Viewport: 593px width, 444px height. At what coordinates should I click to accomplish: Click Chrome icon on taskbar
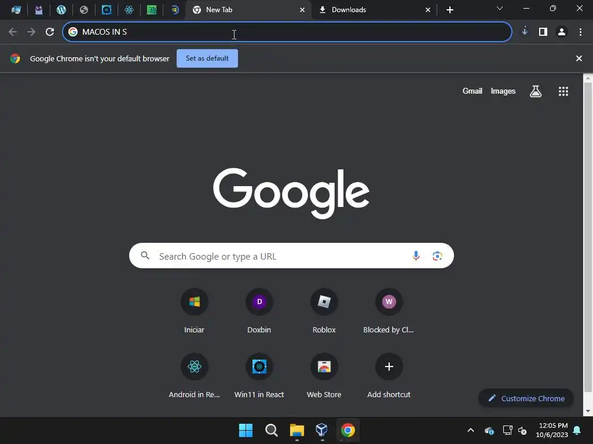click(x=347, y=430)
